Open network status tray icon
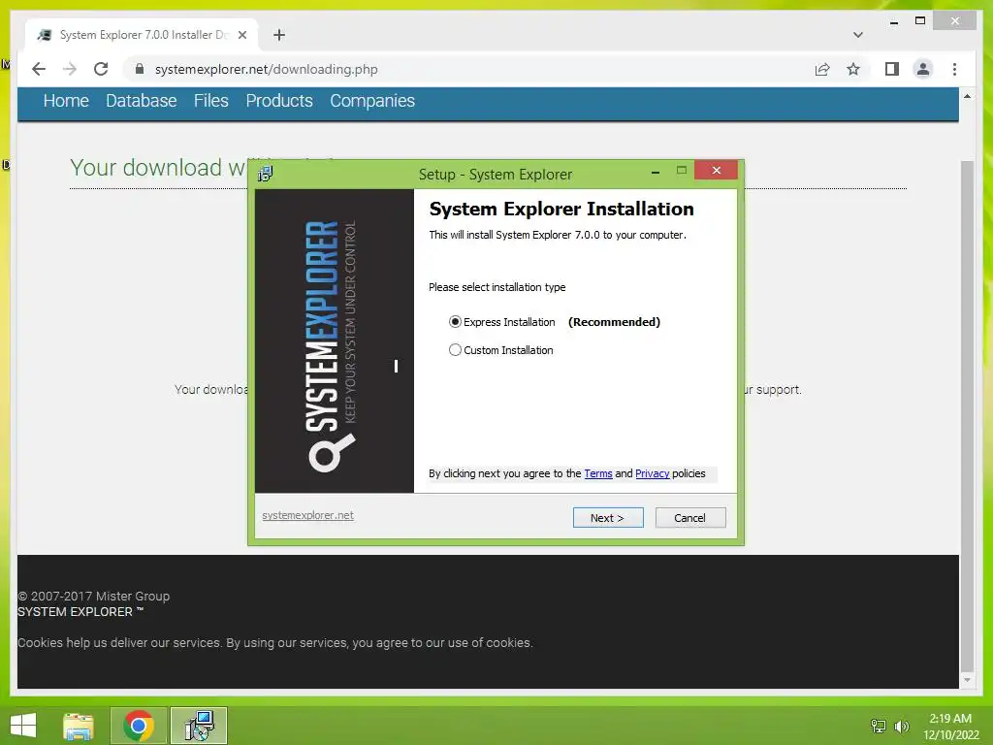Viewport: 993px width, 745px height. pos(878,726)
